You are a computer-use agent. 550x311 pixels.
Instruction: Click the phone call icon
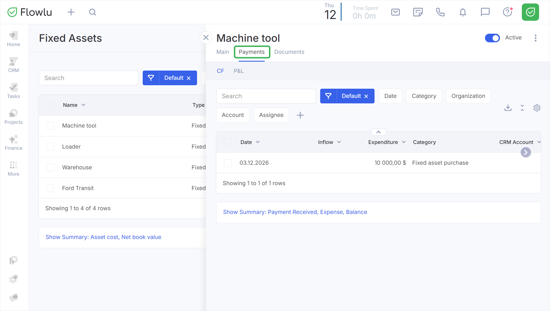pyautogui.click(x=440, y=12)
